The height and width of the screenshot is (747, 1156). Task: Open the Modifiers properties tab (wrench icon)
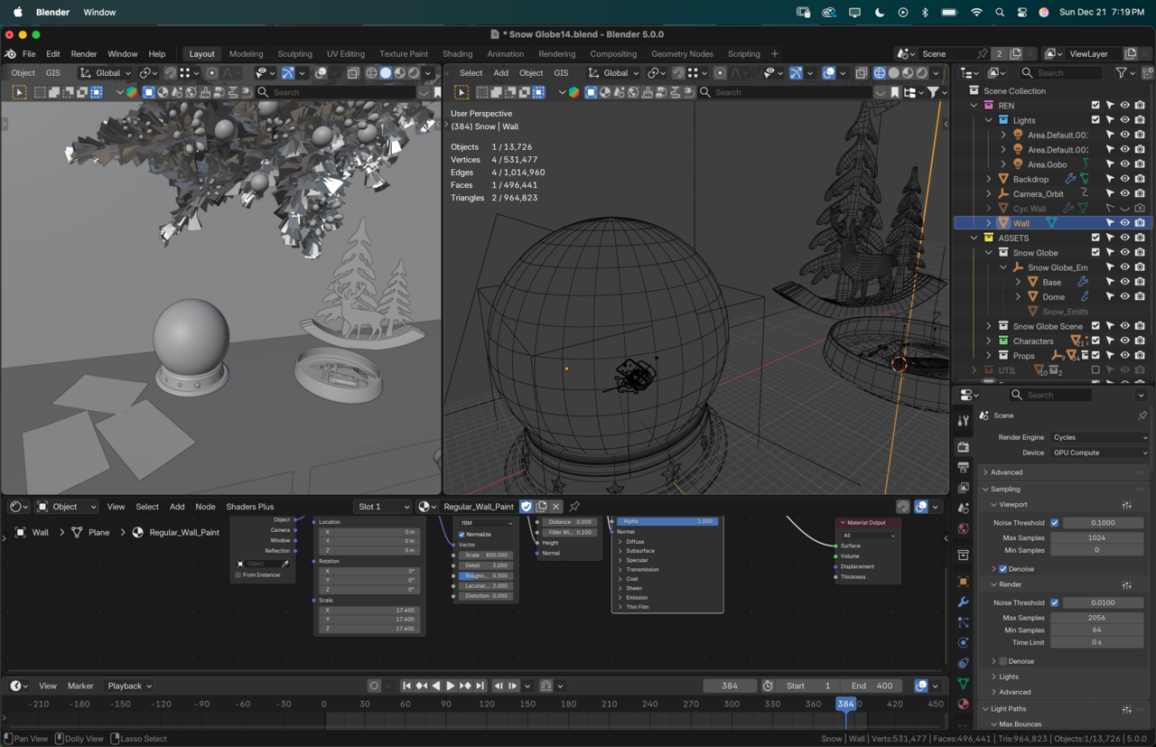tap(963, 602)
